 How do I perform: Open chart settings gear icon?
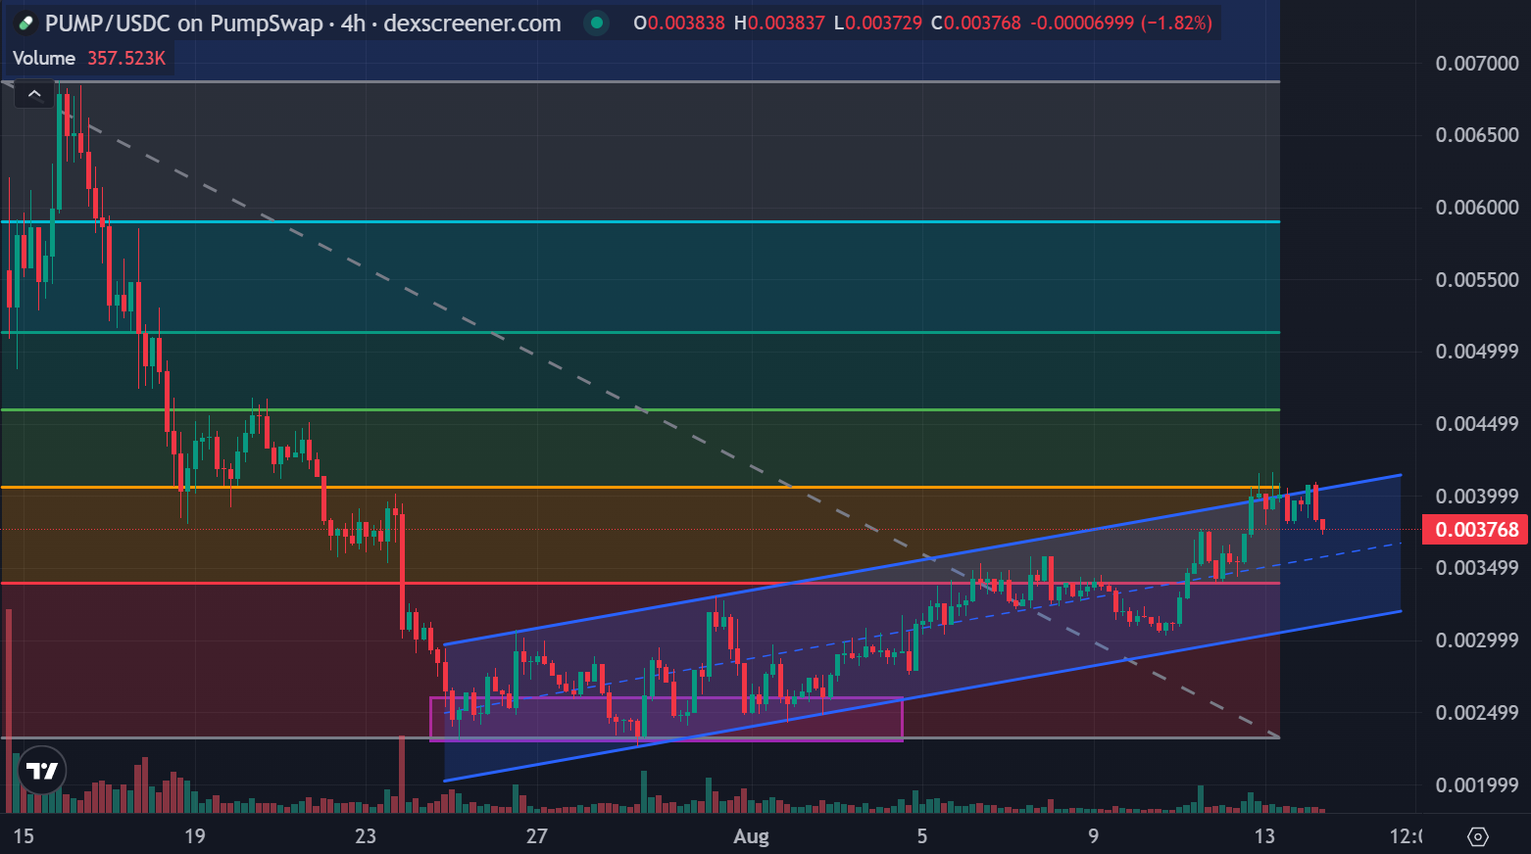(1478, 836)
